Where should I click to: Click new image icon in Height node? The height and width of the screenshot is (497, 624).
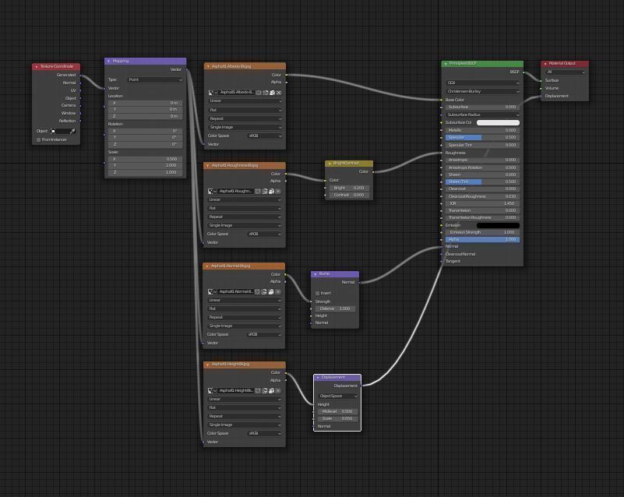(265, 391)
